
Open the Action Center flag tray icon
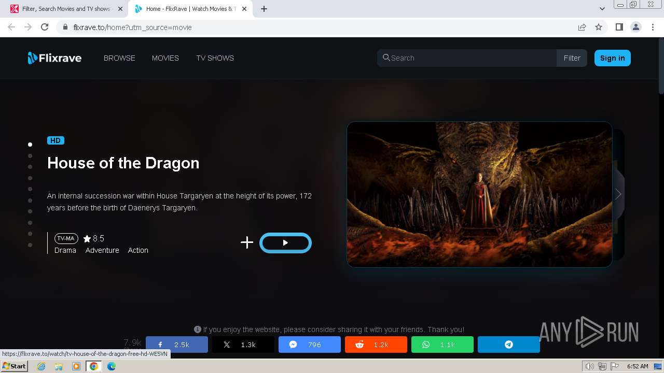(615, 366)
